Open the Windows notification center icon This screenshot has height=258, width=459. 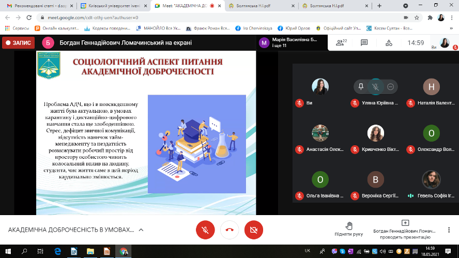[448, 251]
